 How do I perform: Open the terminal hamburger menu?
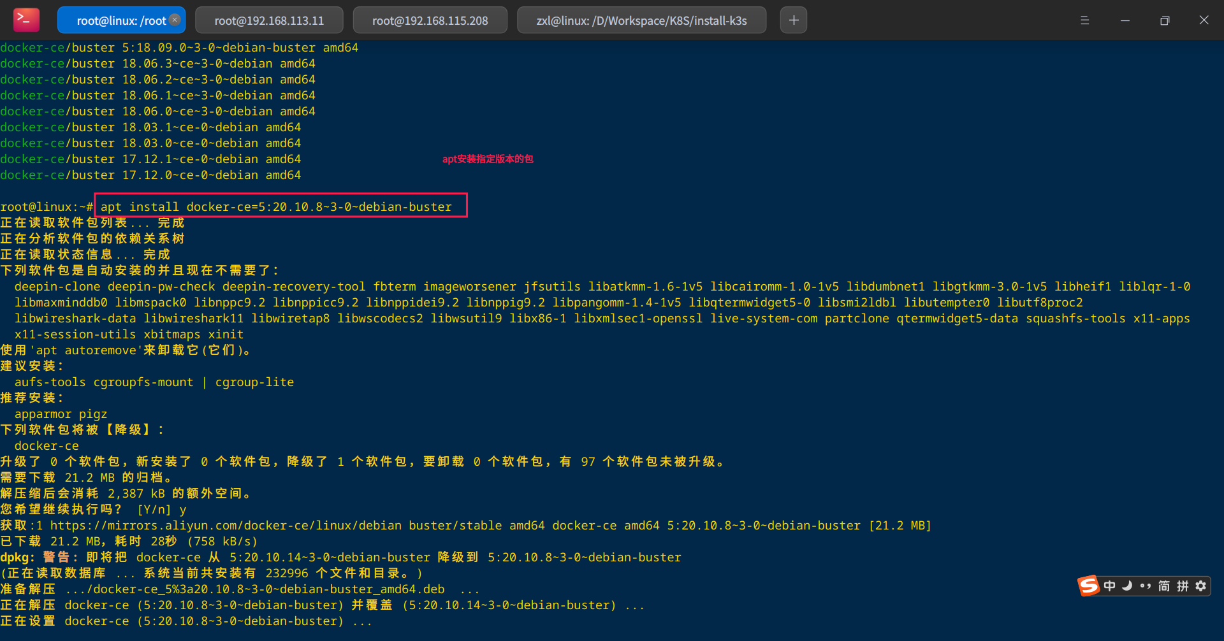pos(1085,20)
